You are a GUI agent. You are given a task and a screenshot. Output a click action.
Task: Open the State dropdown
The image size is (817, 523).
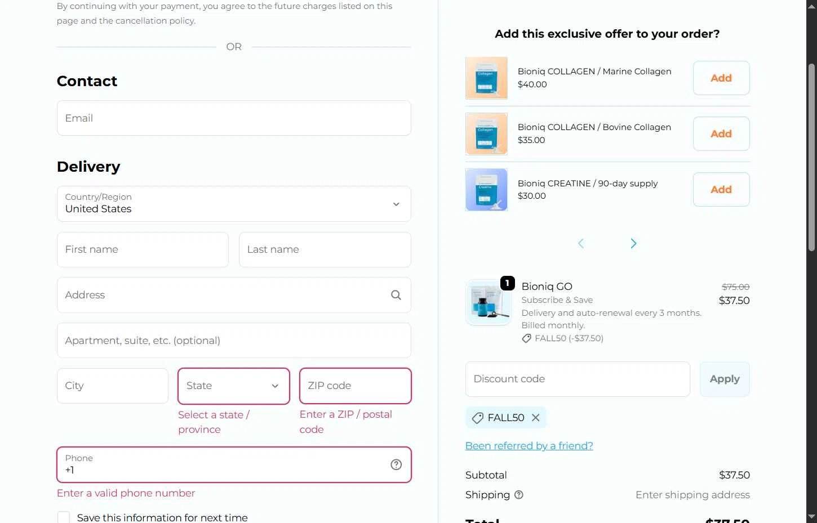click(x=234, y=386)
